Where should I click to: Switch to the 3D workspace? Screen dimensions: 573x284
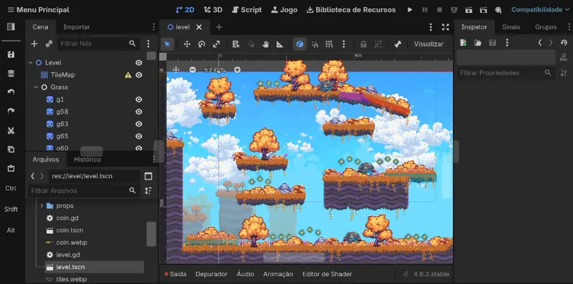(213, 10)
